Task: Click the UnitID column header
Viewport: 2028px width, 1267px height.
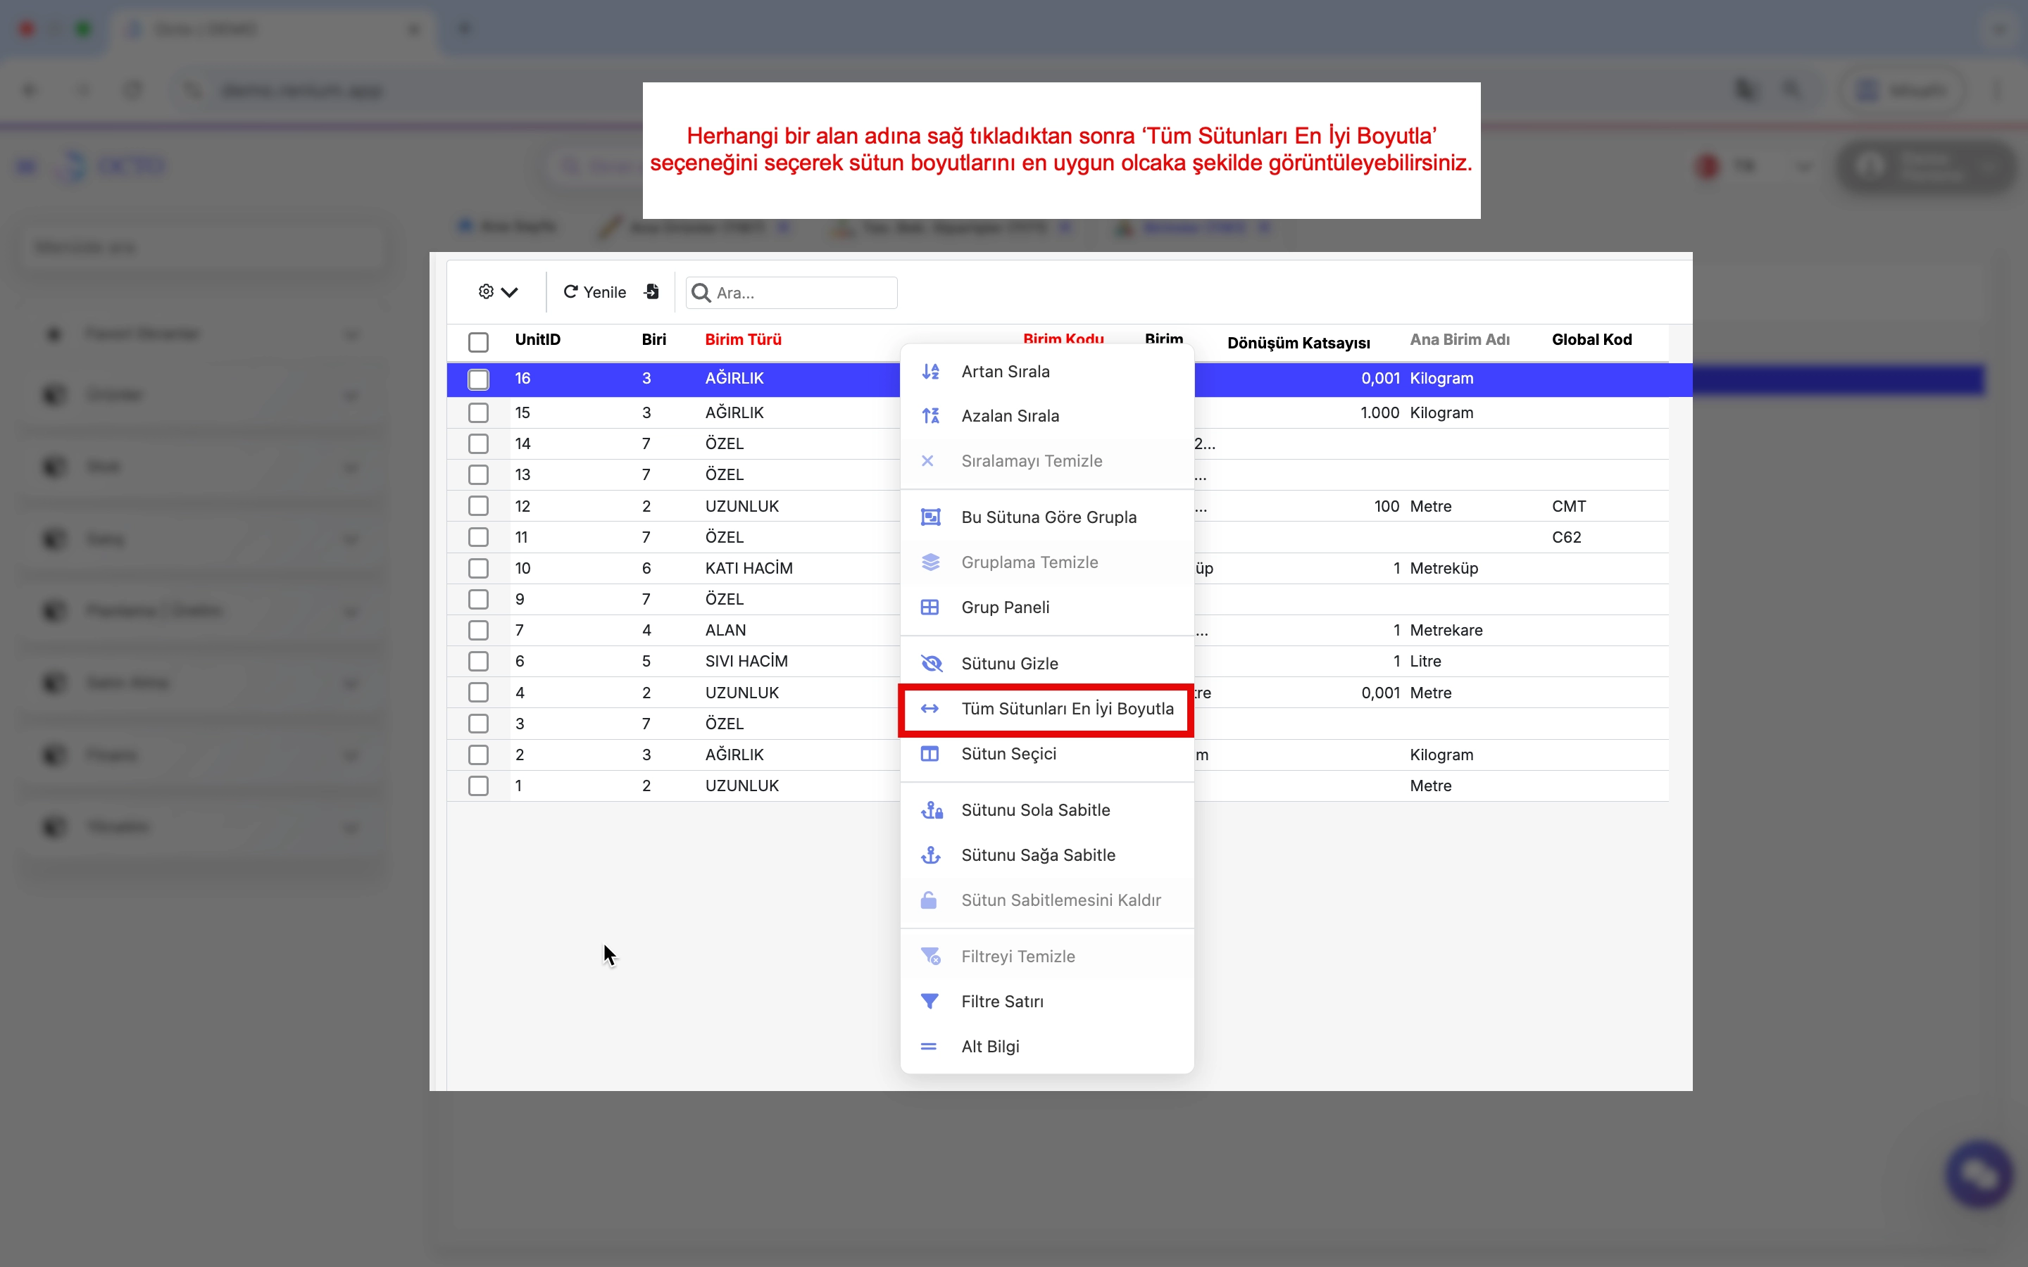Action: click(x=538, y=339)
